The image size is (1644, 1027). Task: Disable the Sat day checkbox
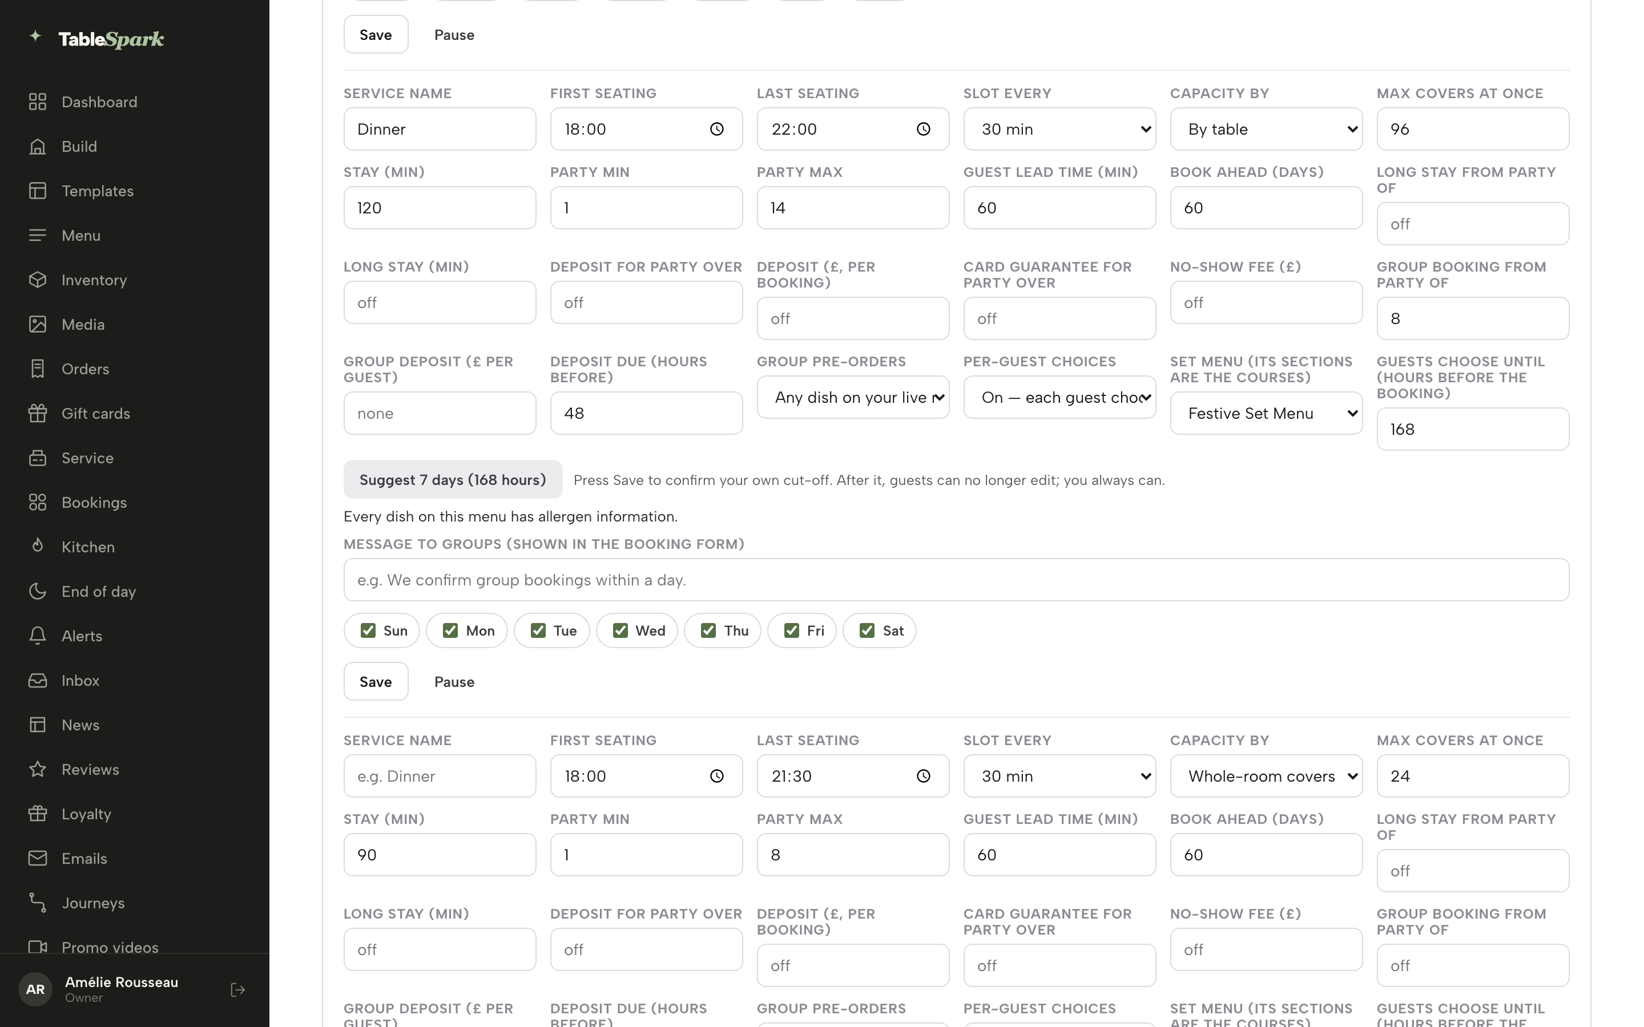(x=867, y=630)
